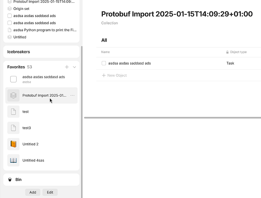Click the stack icon beside Untitled in sidebar
Screen dimensions: 261x198
[9, 37]
